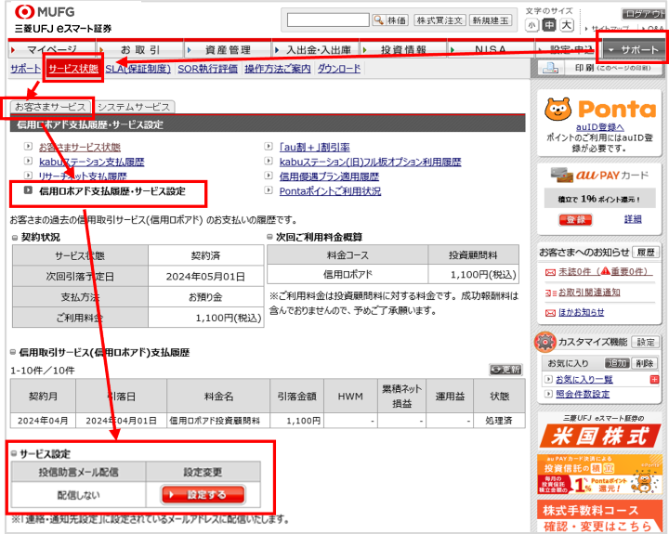Click the 株価 search magnifier button

click(x=390, y=20)
